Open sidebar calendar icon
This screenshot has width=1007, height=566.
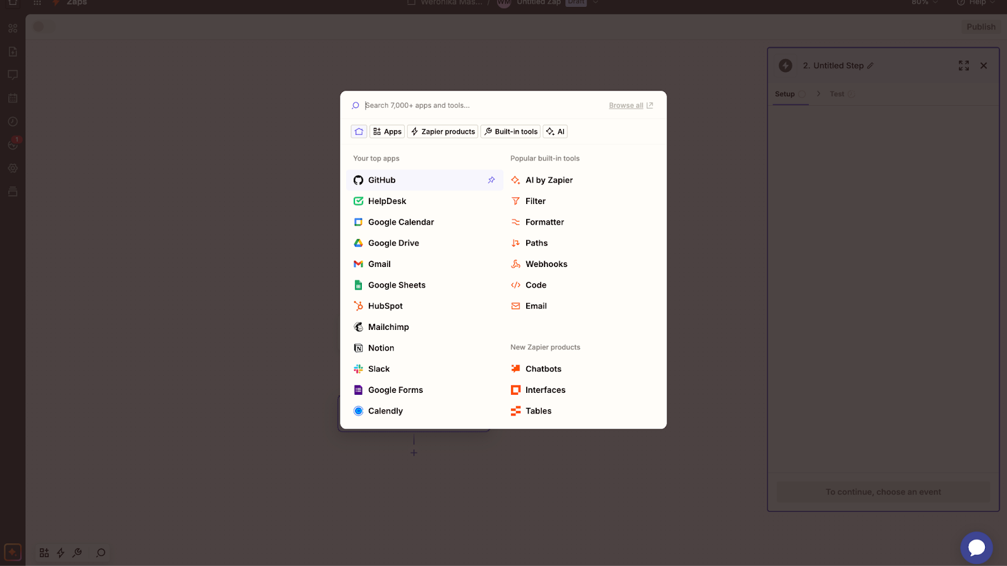click(13, 98)
